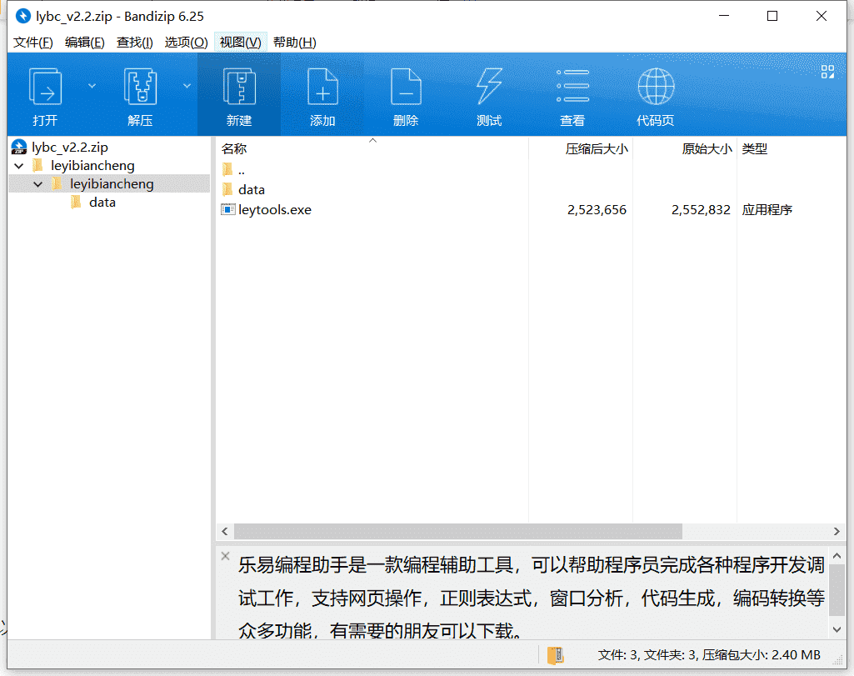The height and width of the screenshot is (676, 854).
Task: Select lybc_v2.2.zip root in tree
Action: 70,147
